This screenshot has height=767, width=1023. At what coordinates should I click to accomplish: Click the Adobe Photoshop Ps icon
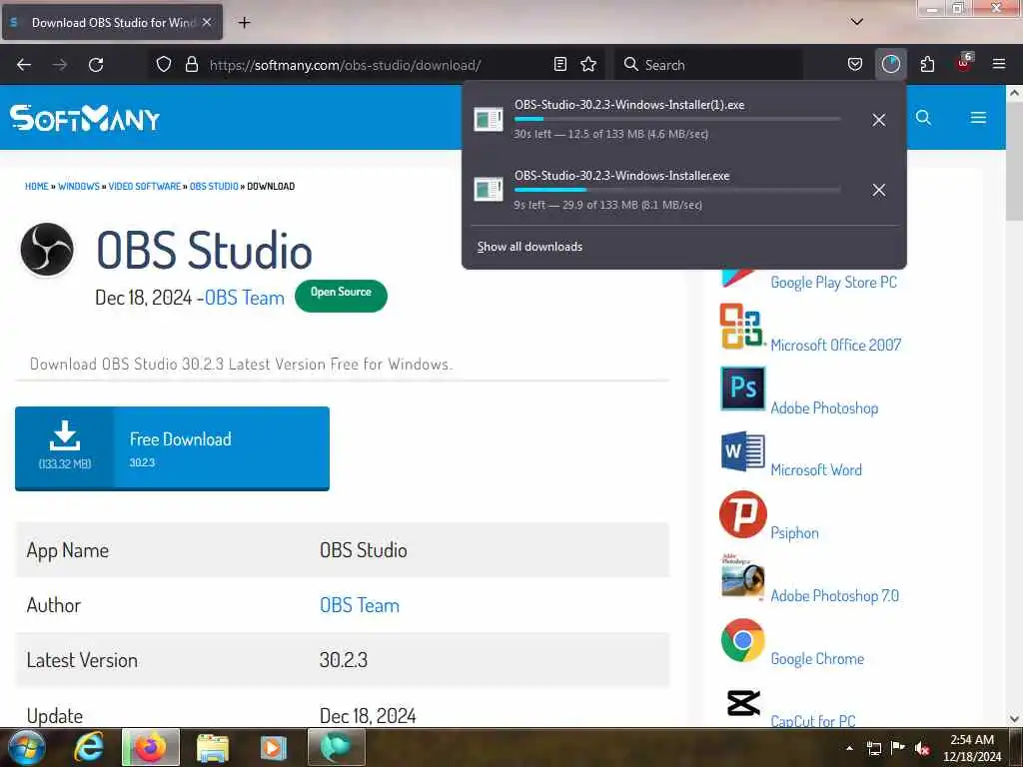point(742,388)
